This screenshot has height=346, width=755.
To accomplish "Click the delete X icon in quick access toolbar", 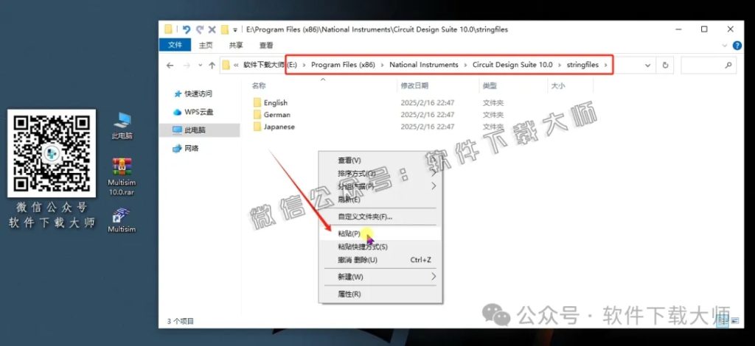I will (212, 29).
